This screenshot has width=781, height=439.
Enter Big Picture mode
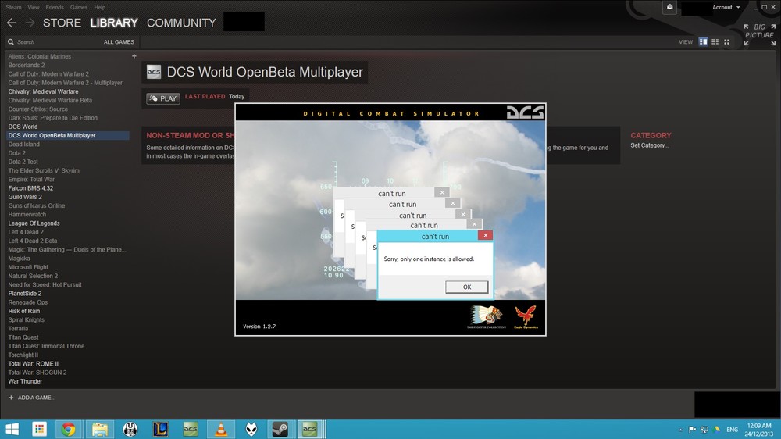(760, 34)
